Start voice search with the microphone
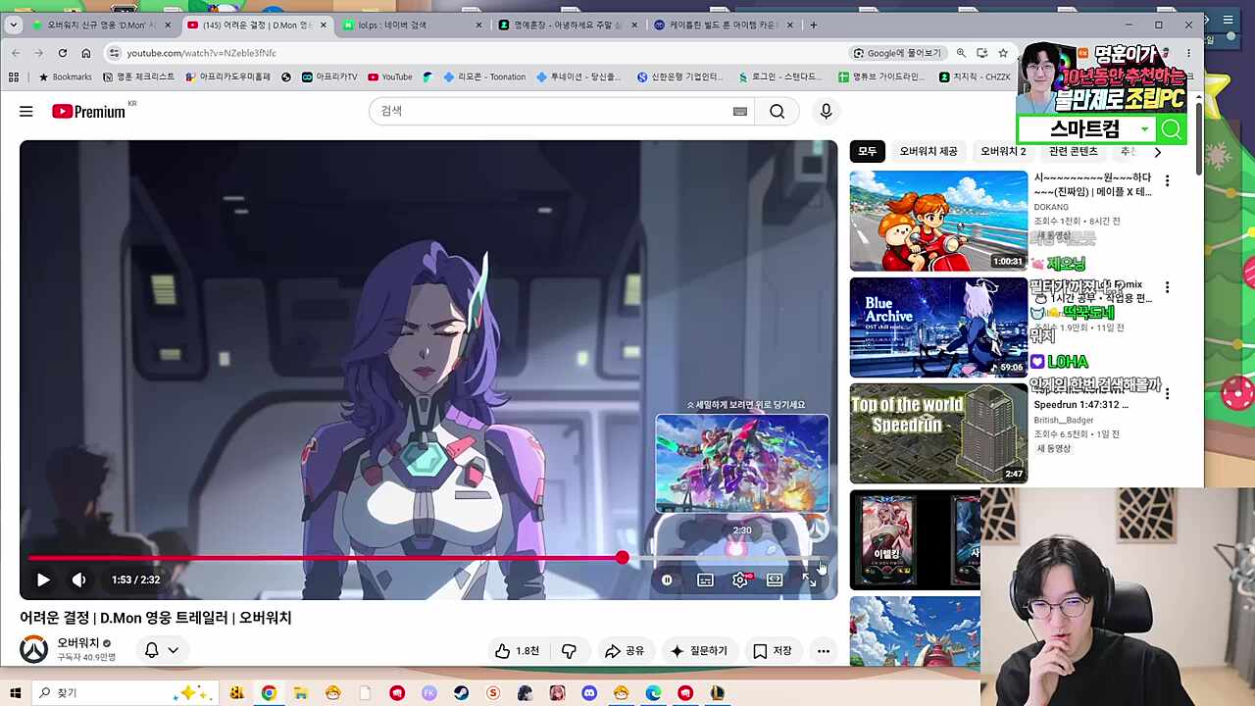This screenshot has height=706, width=1255. [x=826, y=112]
